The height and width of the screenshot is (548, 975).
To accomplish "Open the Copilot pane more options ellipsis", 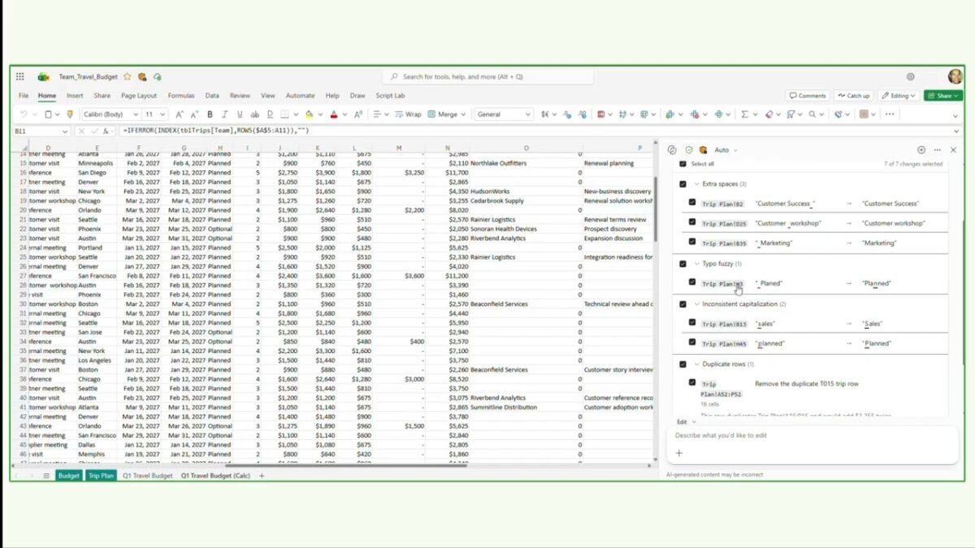I will (938, 150).
